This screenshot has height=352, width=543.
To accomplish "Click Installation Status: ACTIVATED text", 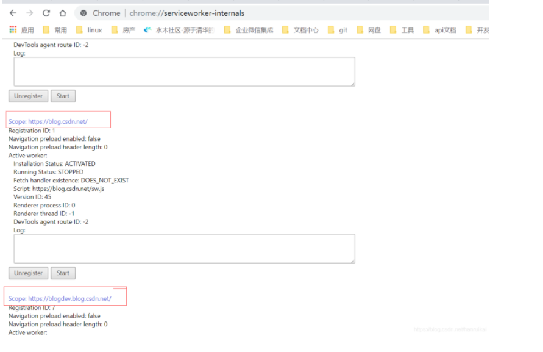I will [x=54, y=163].
